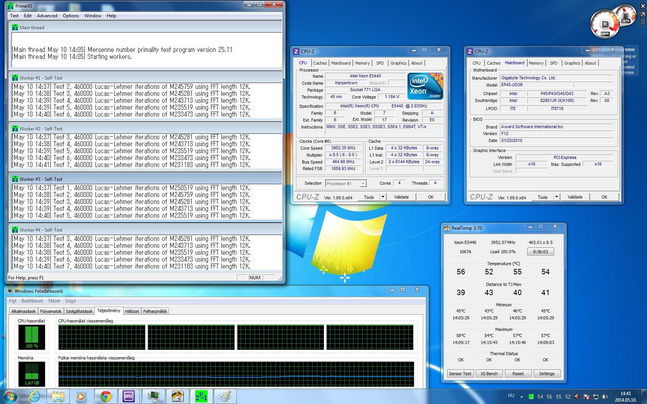Click the Prime95 title bar icon
Image resolution: width=647 pixels, height=404 pixels.
click(10, 6)
